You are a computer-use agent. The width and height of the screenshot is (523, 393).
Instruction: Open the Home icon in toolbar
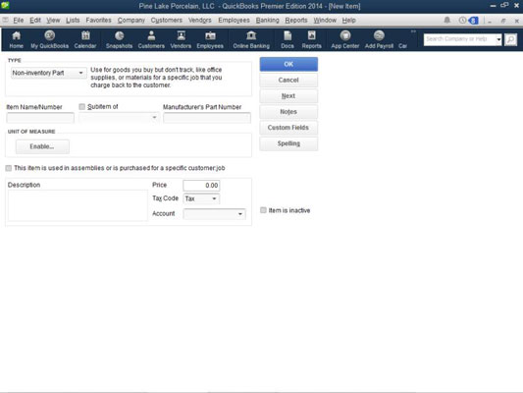[16, 39]
